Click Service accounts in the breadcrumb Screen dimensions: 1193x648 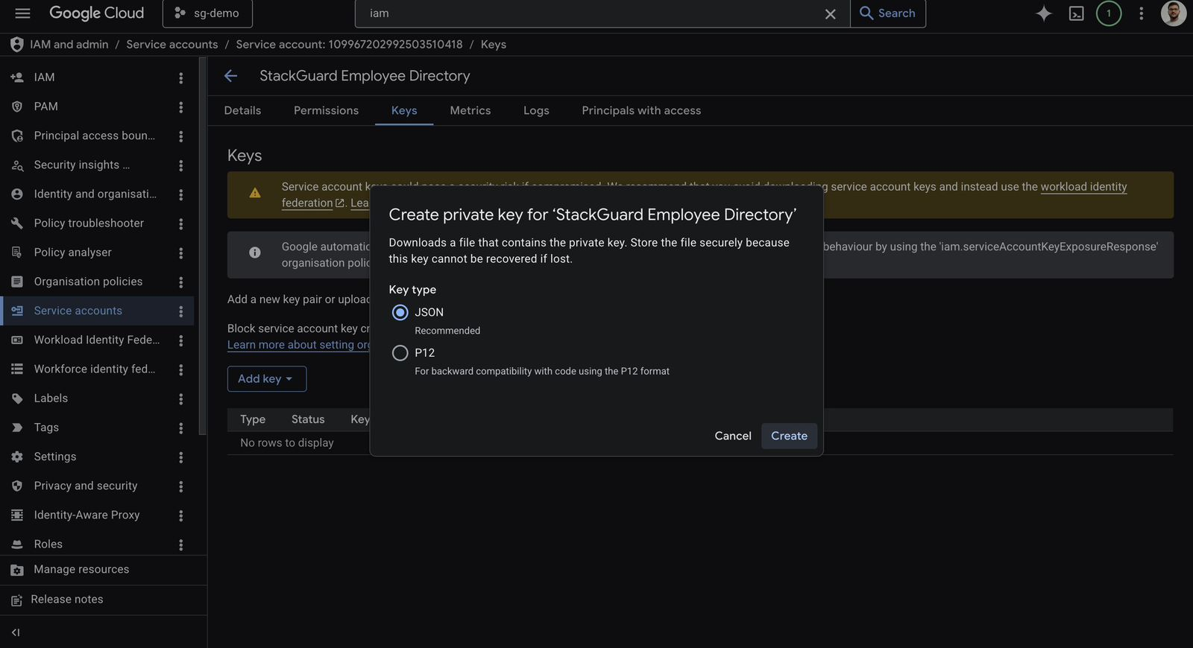point(172,45)
